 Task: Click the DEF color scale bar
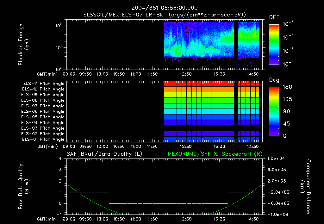tap(274, 45)
